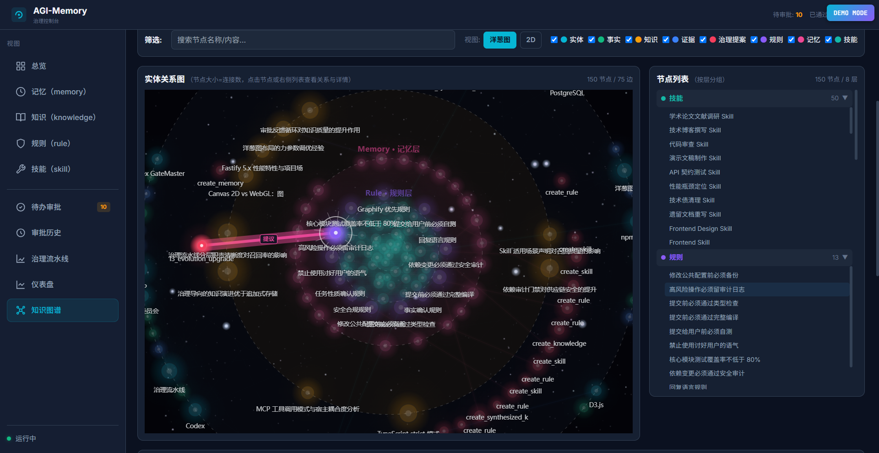The width and height of the screenshot is (879, 453).
Task: Click the AGI-Memory logo icon
Action: pos(19,15)
